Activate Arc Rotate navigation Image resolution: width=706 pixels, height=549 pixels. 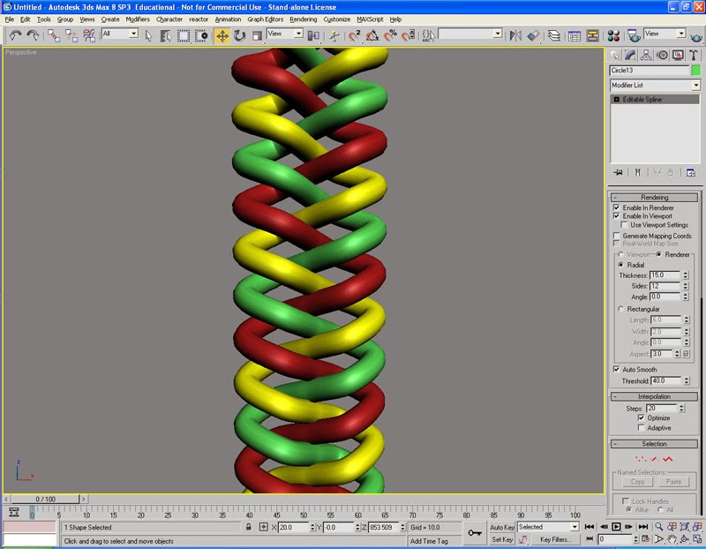[x=685, y=538]
